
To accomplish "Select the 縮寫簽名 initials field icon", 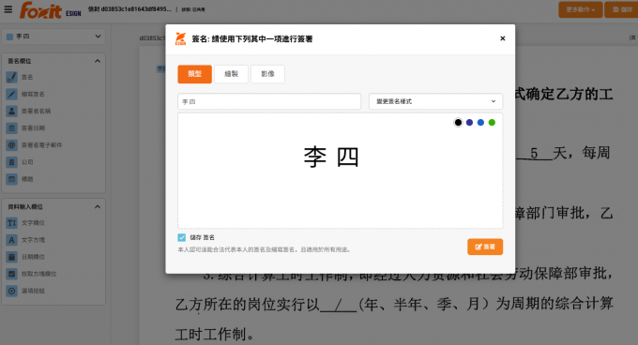I will coord(12,94).
